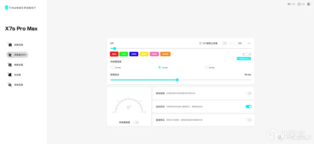
Task: Select the blue 2400 DPI preset
Action: pos(134,54)
